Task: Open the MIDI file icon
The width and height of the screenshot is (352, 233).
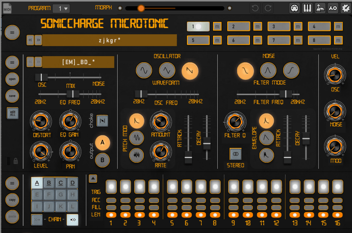Action: click(x=7, y=9)
